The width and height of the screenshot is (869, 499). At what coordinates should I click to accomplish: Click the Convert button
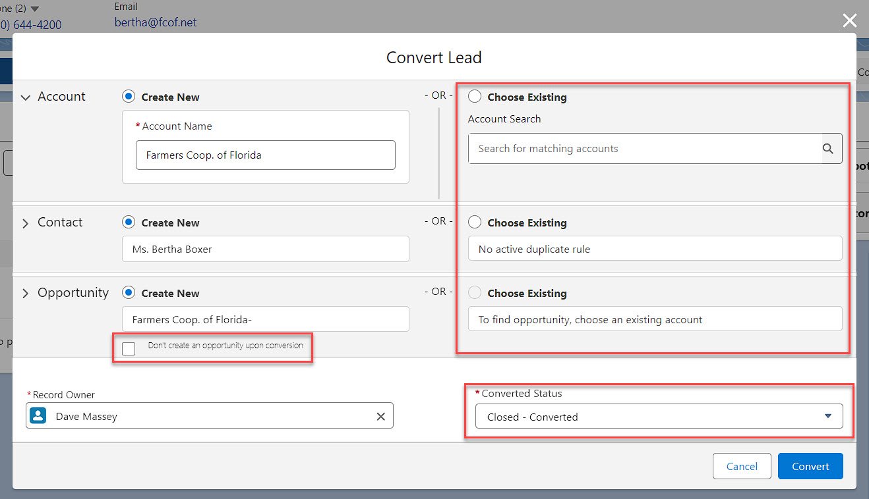click(x=810, y=466)
